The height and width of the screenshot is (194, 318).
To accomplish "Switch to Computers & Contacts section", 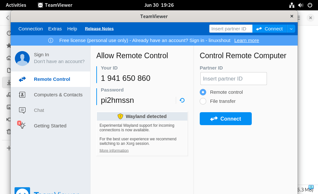I will (50, 95).
